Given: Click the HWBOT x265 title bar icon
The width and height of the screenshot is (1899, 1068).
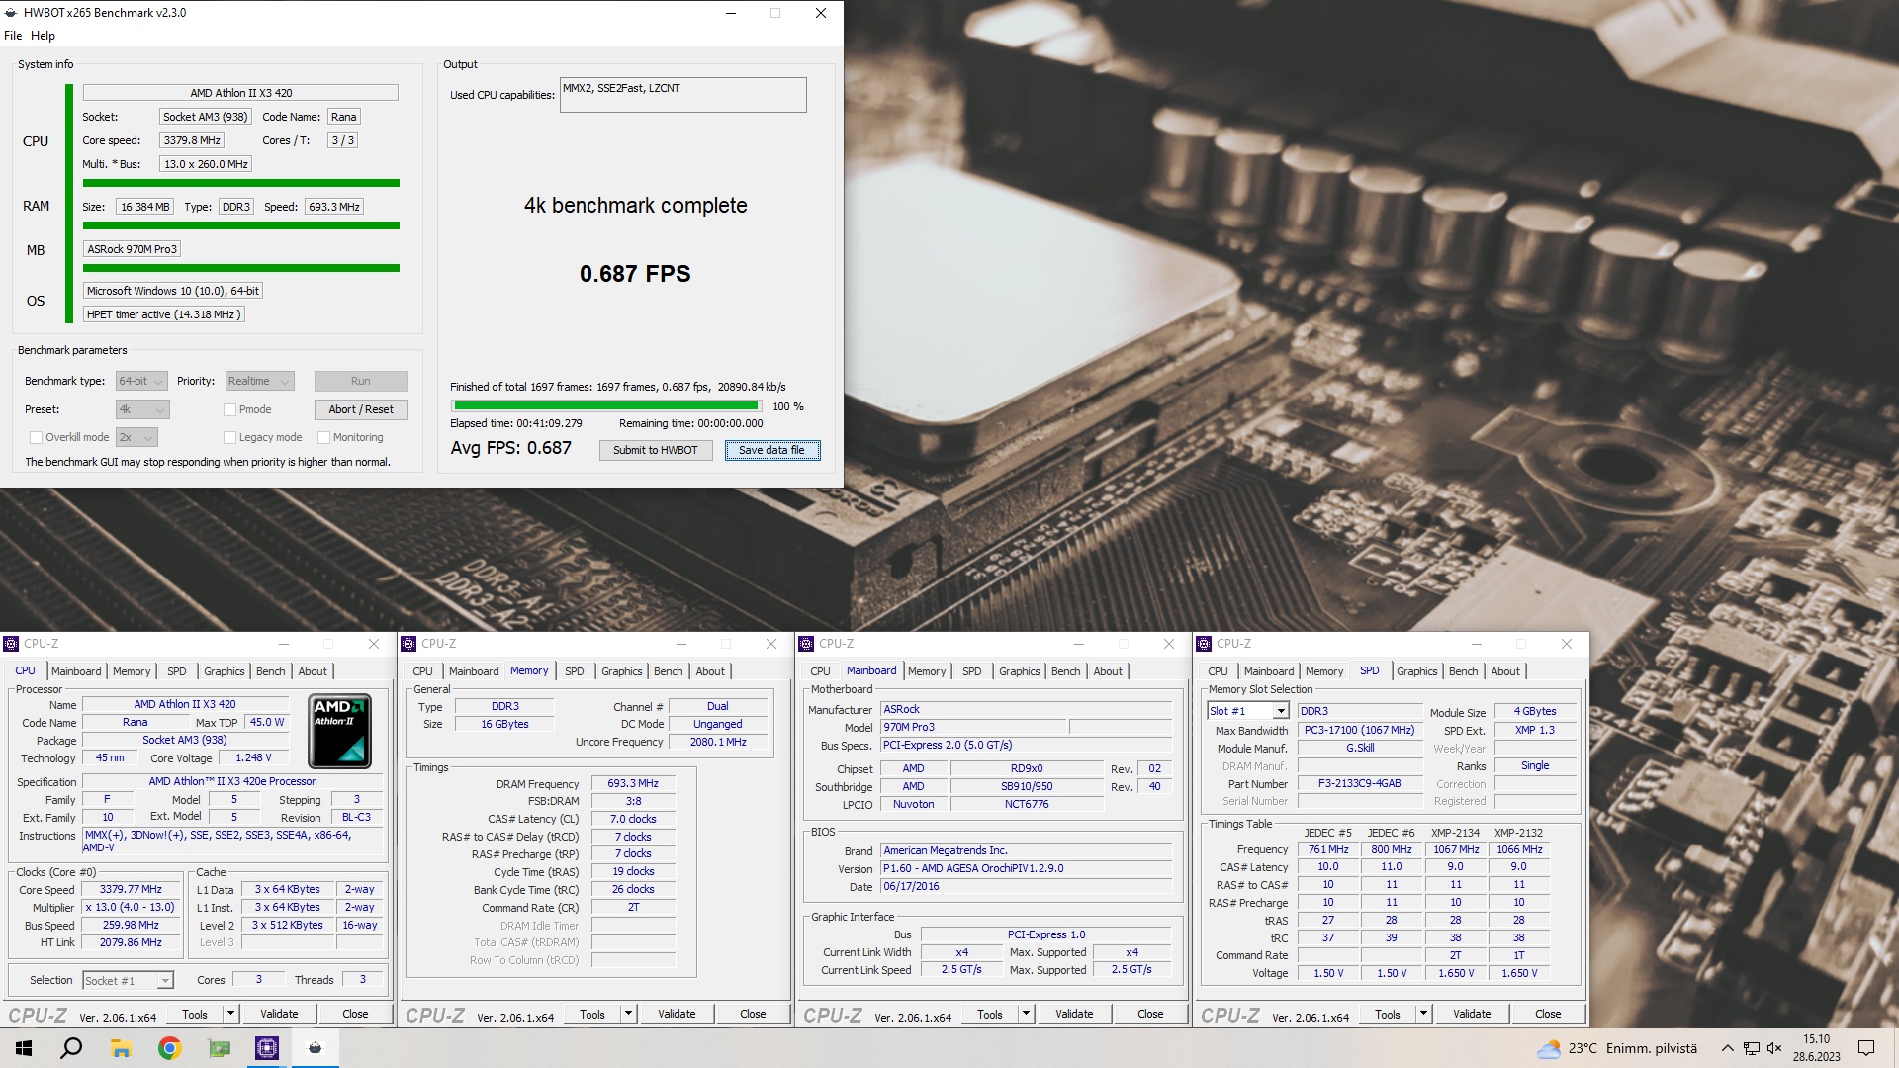Looking at the screenshot, I should (11, 13).
